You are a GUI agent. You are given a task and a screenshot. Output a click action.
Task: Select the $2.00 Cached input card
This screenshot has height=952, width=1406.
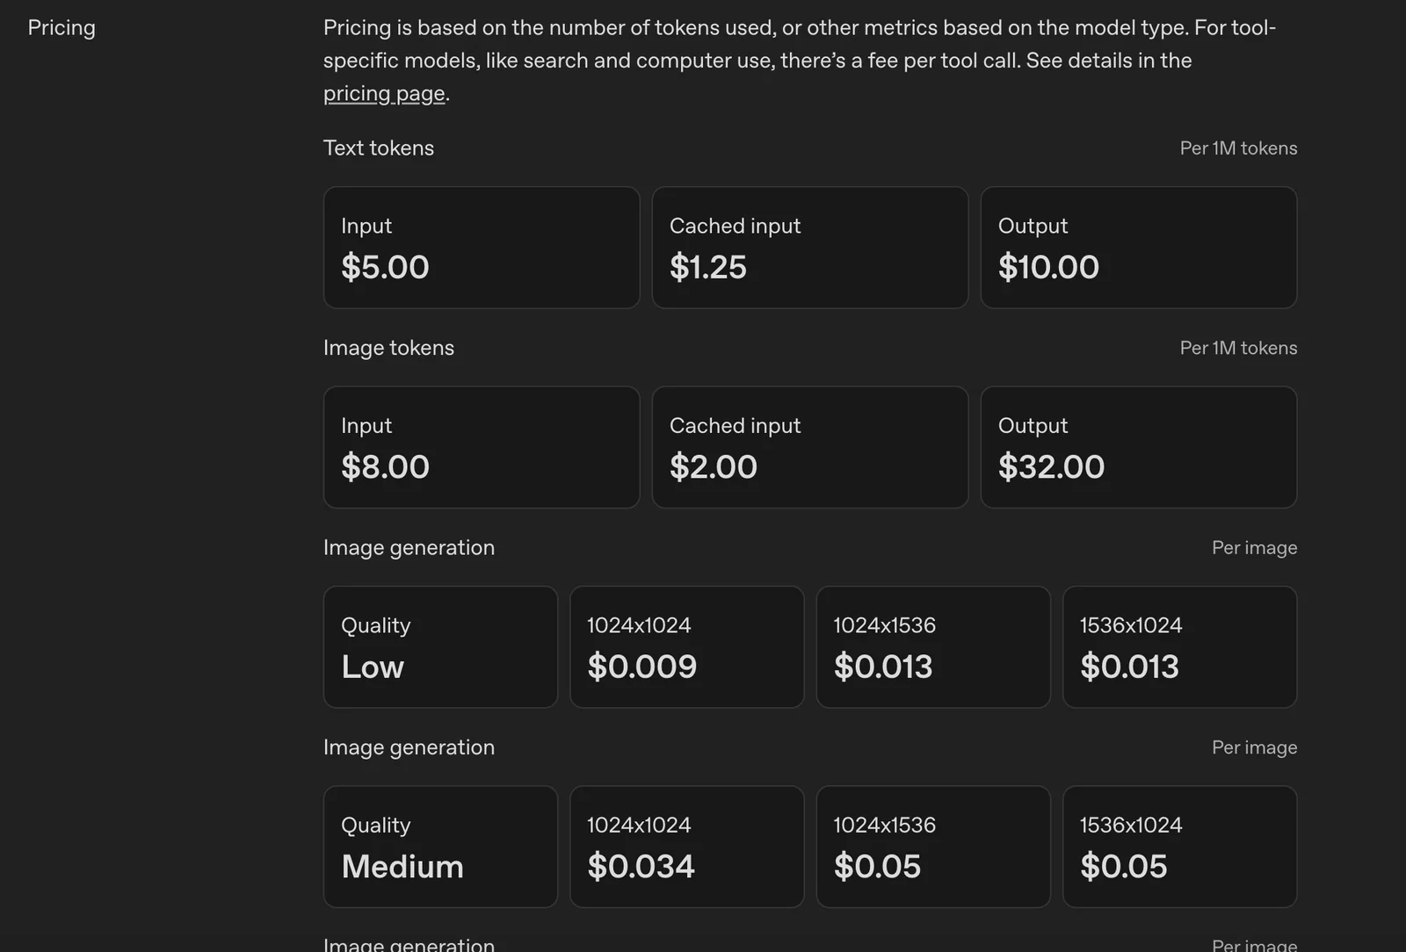click(x=809, y=447)
